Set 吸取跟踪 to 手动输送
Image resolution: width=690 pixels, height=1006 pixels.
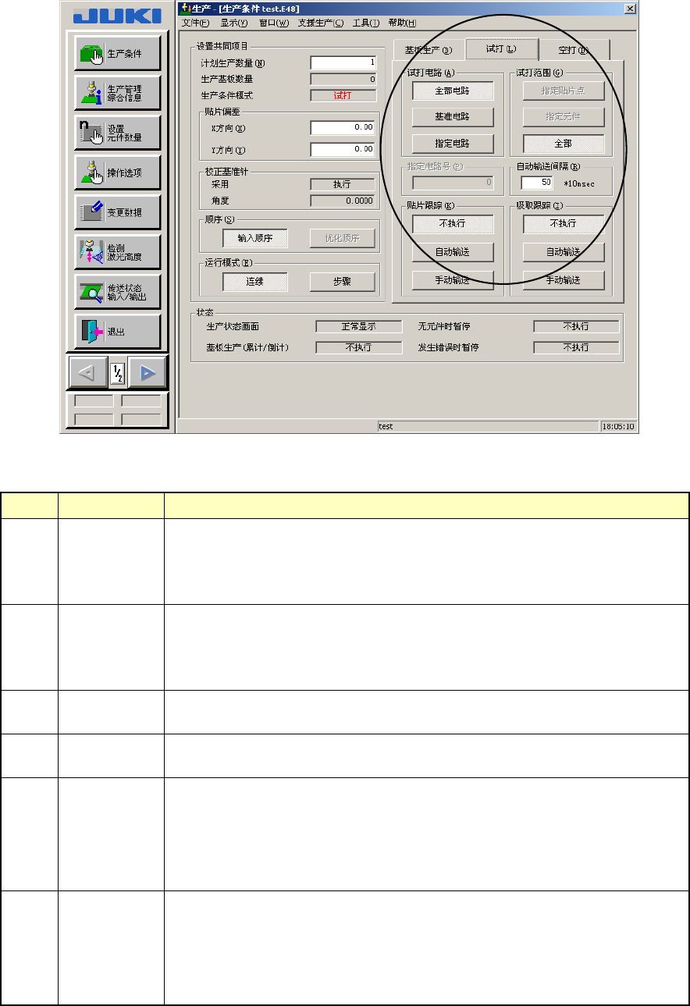[564, 280]
